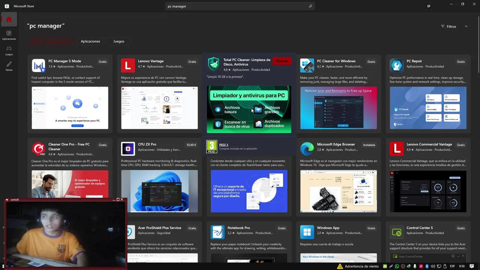Image resolution: width=480 pixels, height=270 pixels.
Task: Open WhatsApp from the system tray
Action: click(x=397, y=266)
